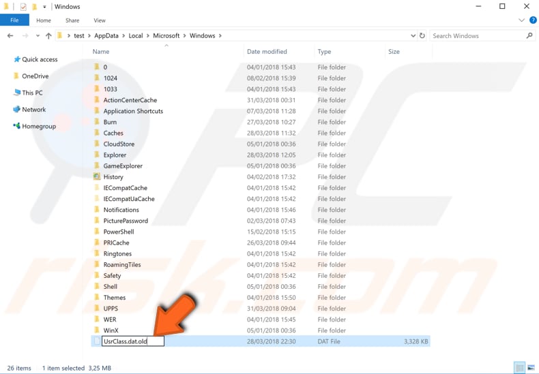
Task: Sort by the Name column header
Action: 101,52
